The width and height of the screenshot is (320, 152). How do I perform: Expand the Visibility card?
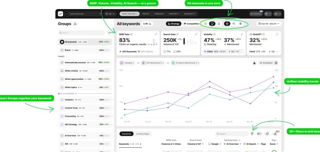pos(242,34)
